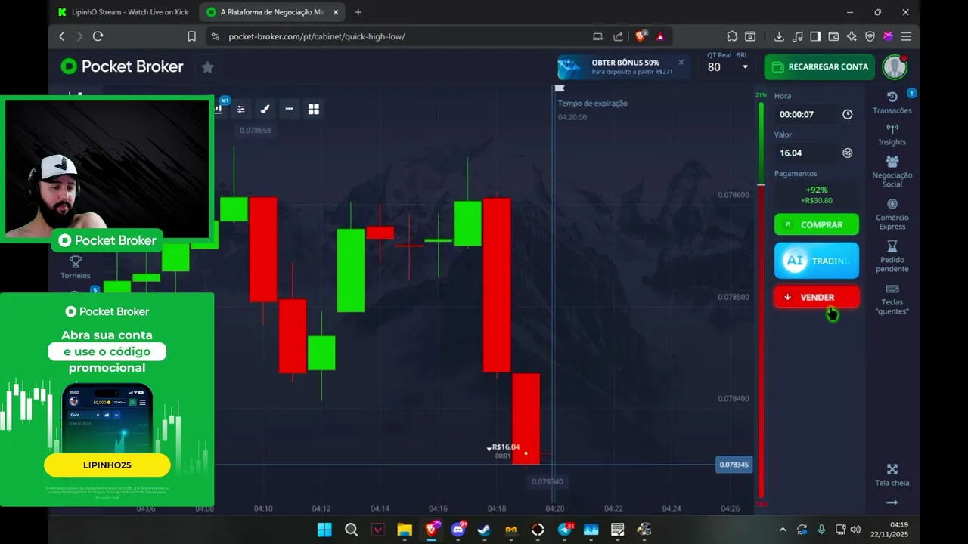Open Telegram from taskbar
The image size is (968, 544).
click(565, 530)
